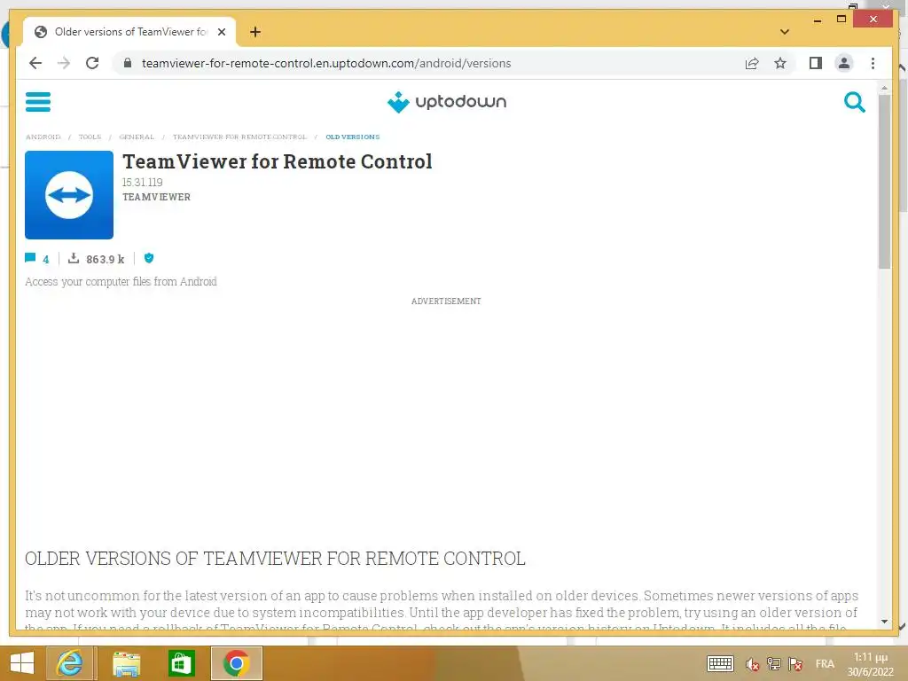Click the scrollbar up arrow
This screenshot has height=681, width=908.
point(884,88)
